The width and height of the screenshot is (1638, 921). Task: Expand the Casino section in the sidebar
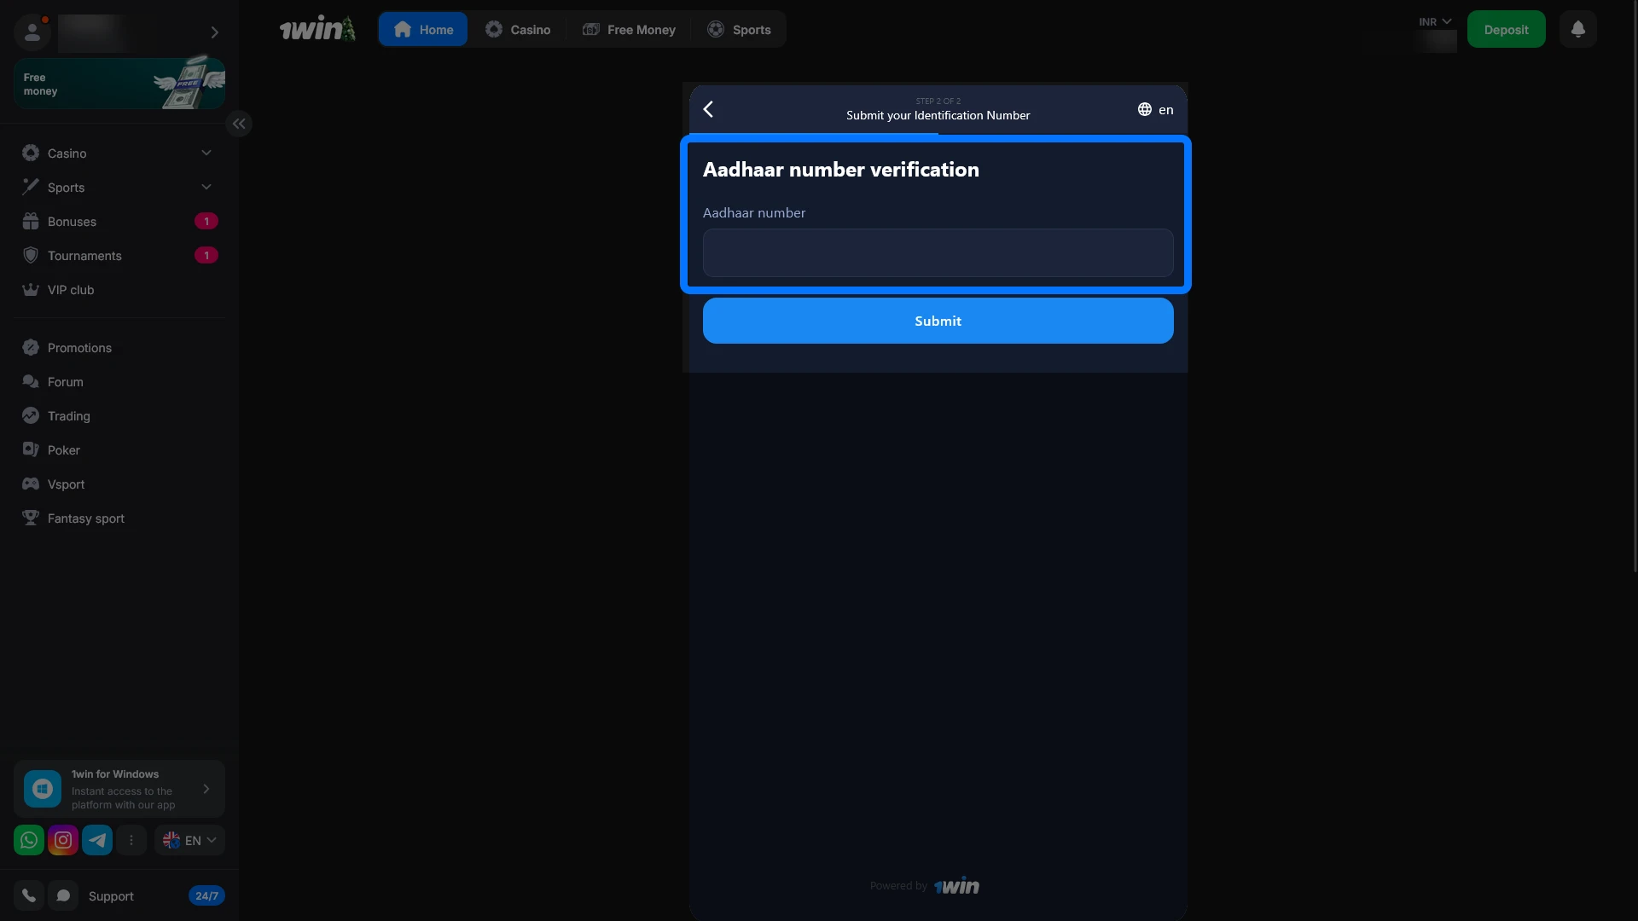(x=206, y=153)
